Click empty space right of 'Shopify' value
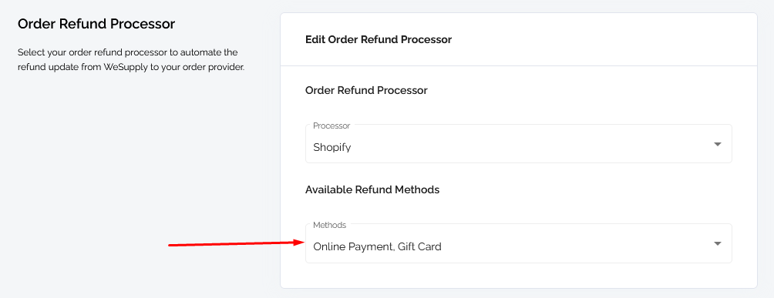This screenshot has width=774, height=298. pos(528,147)
